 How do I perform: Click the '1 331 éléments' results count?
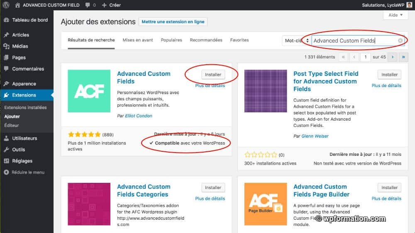pos(320,57)
